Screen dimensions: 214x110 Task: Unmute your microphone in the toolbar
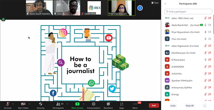click(8, 106)
